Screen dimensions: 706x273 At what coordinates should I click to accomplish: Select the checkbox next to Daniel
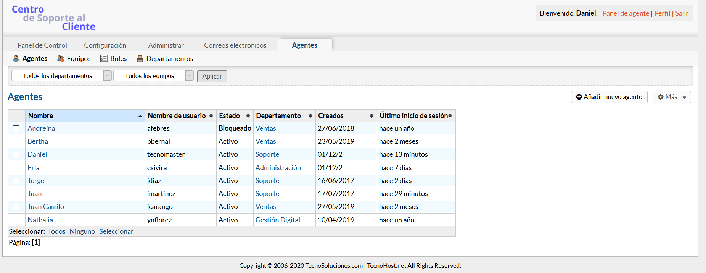point(16,155)
